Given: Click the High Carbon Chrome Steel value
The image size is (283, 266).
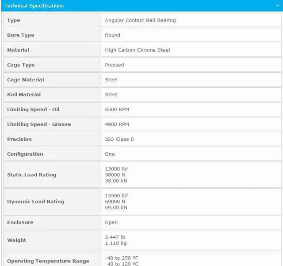Looking at the screenshot, I should (x=137, y=50).
